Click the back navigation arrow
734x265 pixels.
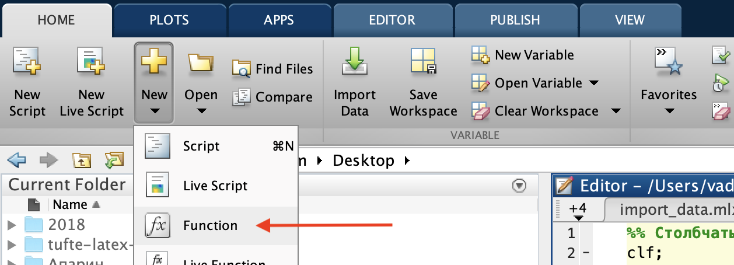[x=18, y=159]
